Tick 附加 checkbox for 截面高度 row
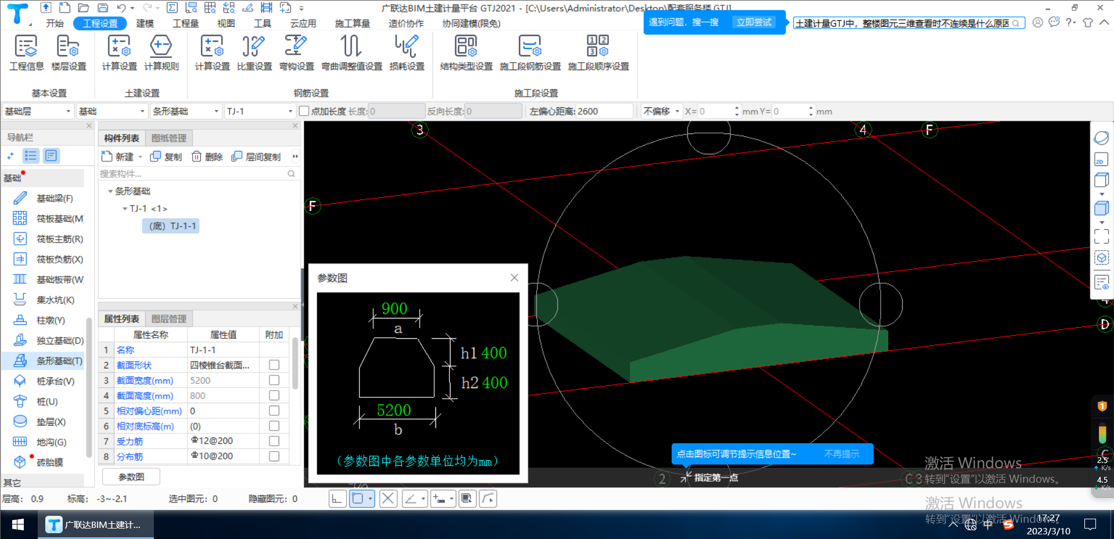1114x539 pixels. tap(274, 395)
